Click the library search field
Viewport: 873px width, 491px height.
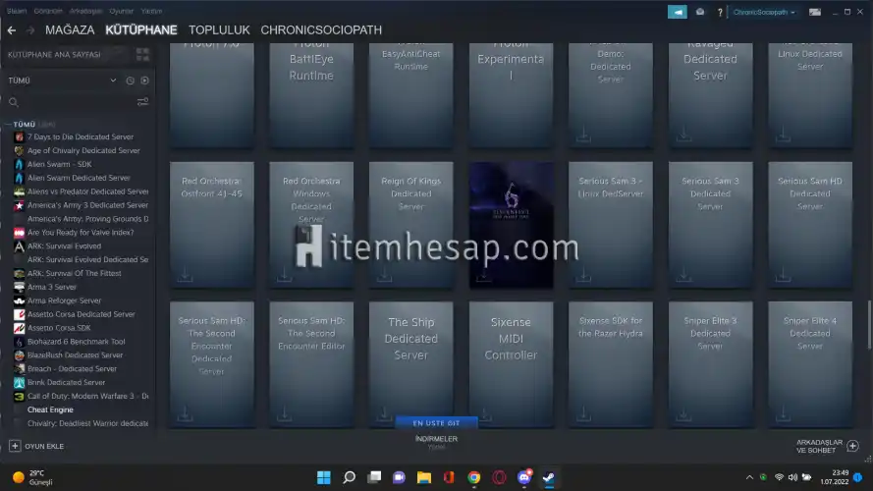69,101
